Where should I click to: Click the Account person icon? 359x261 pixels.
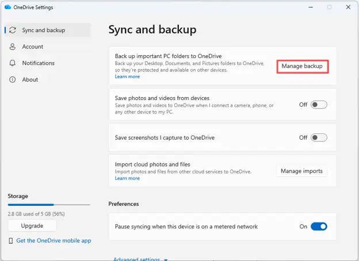point(13,47)
